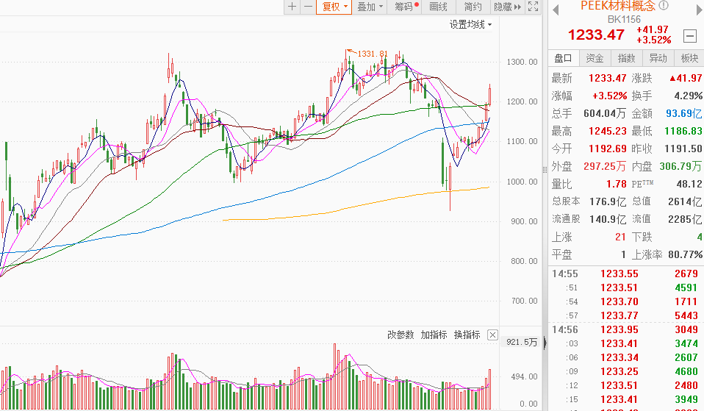Collapse the right quote panel arrow
The width and height of the screenshot is (704, 411).
point(545,344)
